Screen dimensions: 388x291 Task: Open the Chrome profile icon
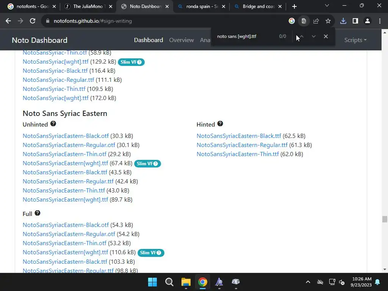point(368,21)
